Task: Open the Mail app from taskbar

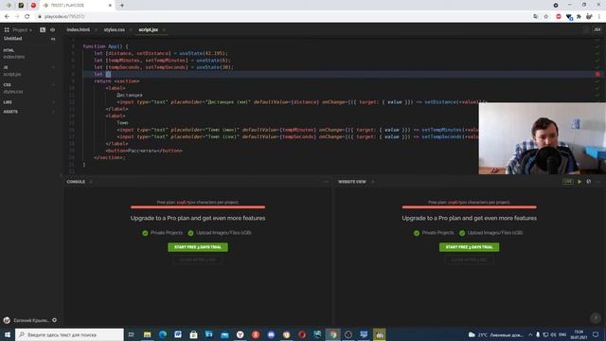Action: (x=224, y=334)
